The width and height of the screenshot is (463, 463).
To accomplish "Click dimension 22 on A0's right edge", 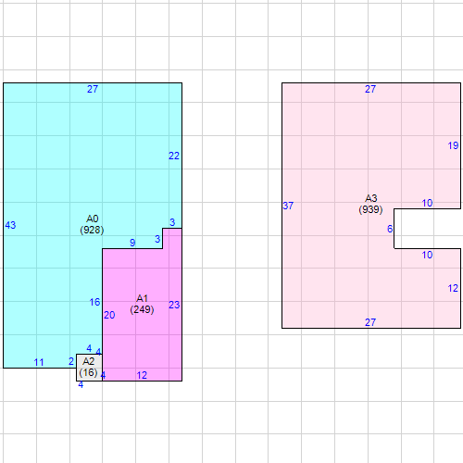I will pos(174,156).
